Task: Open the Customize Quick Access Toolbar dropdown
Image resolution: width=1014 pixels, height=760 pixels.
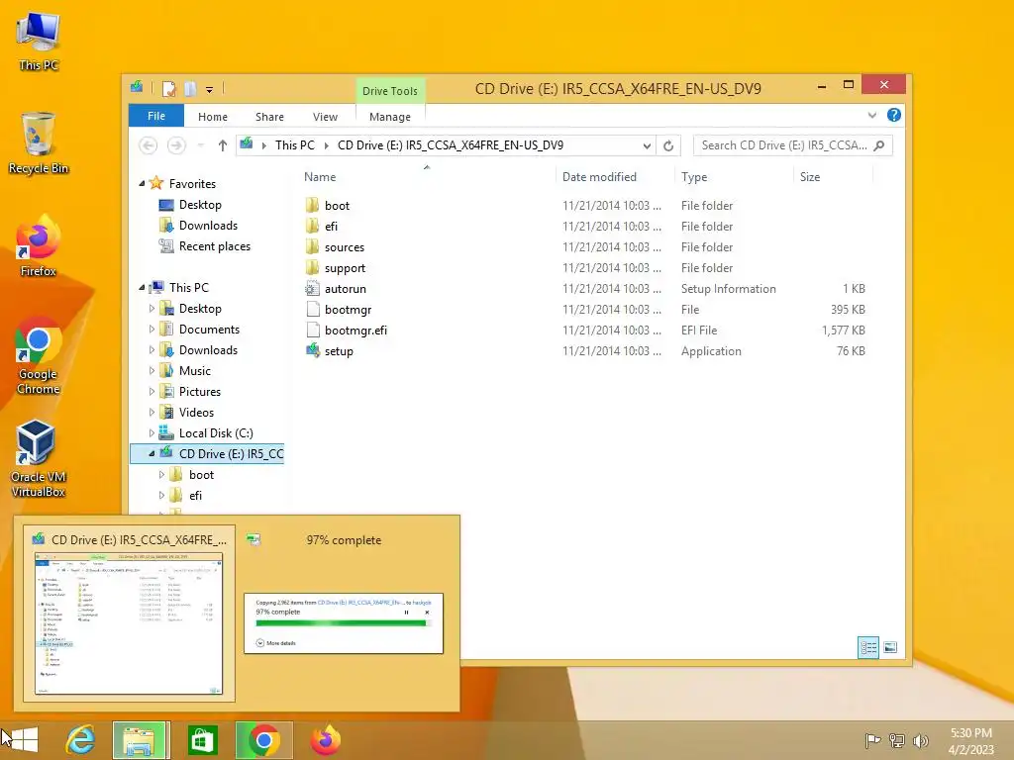Action: (x=210, y=90)
